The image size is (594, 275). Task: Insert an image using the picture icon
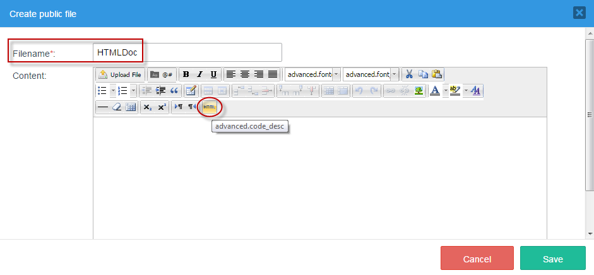(419, 91)
